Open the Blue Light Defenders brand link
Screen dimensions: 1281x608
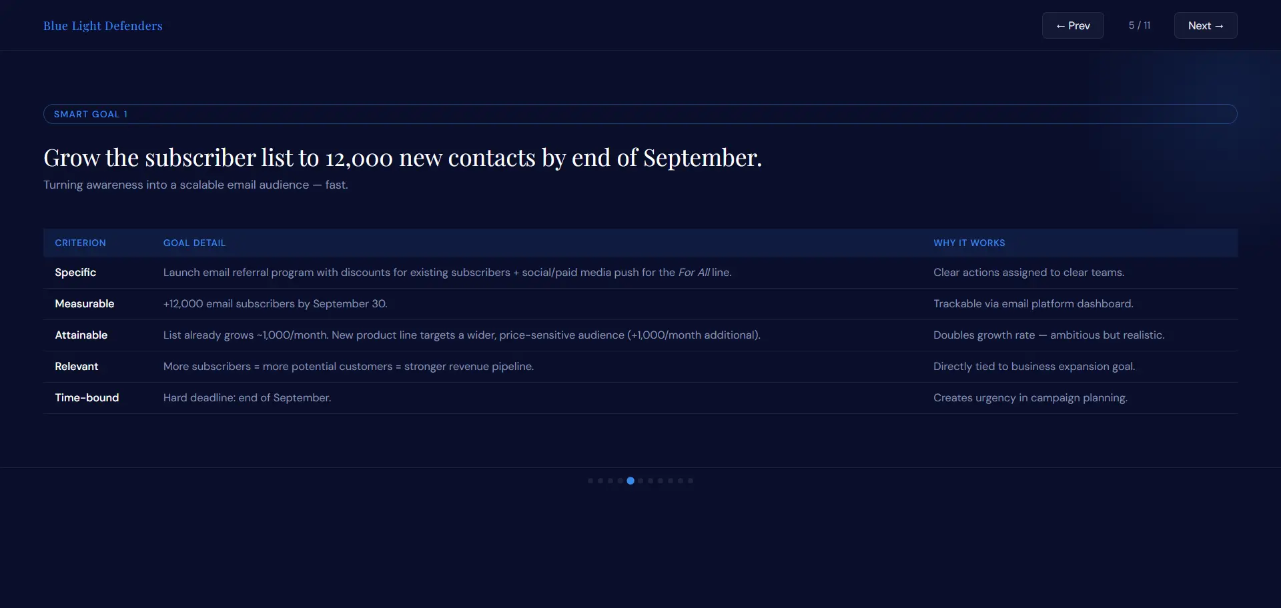103,25
